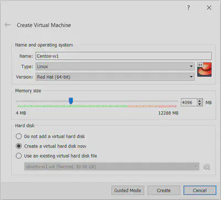Click the choose disk file folder icon
The width and height of the screenshot is (221, 200).
point(206,167)
